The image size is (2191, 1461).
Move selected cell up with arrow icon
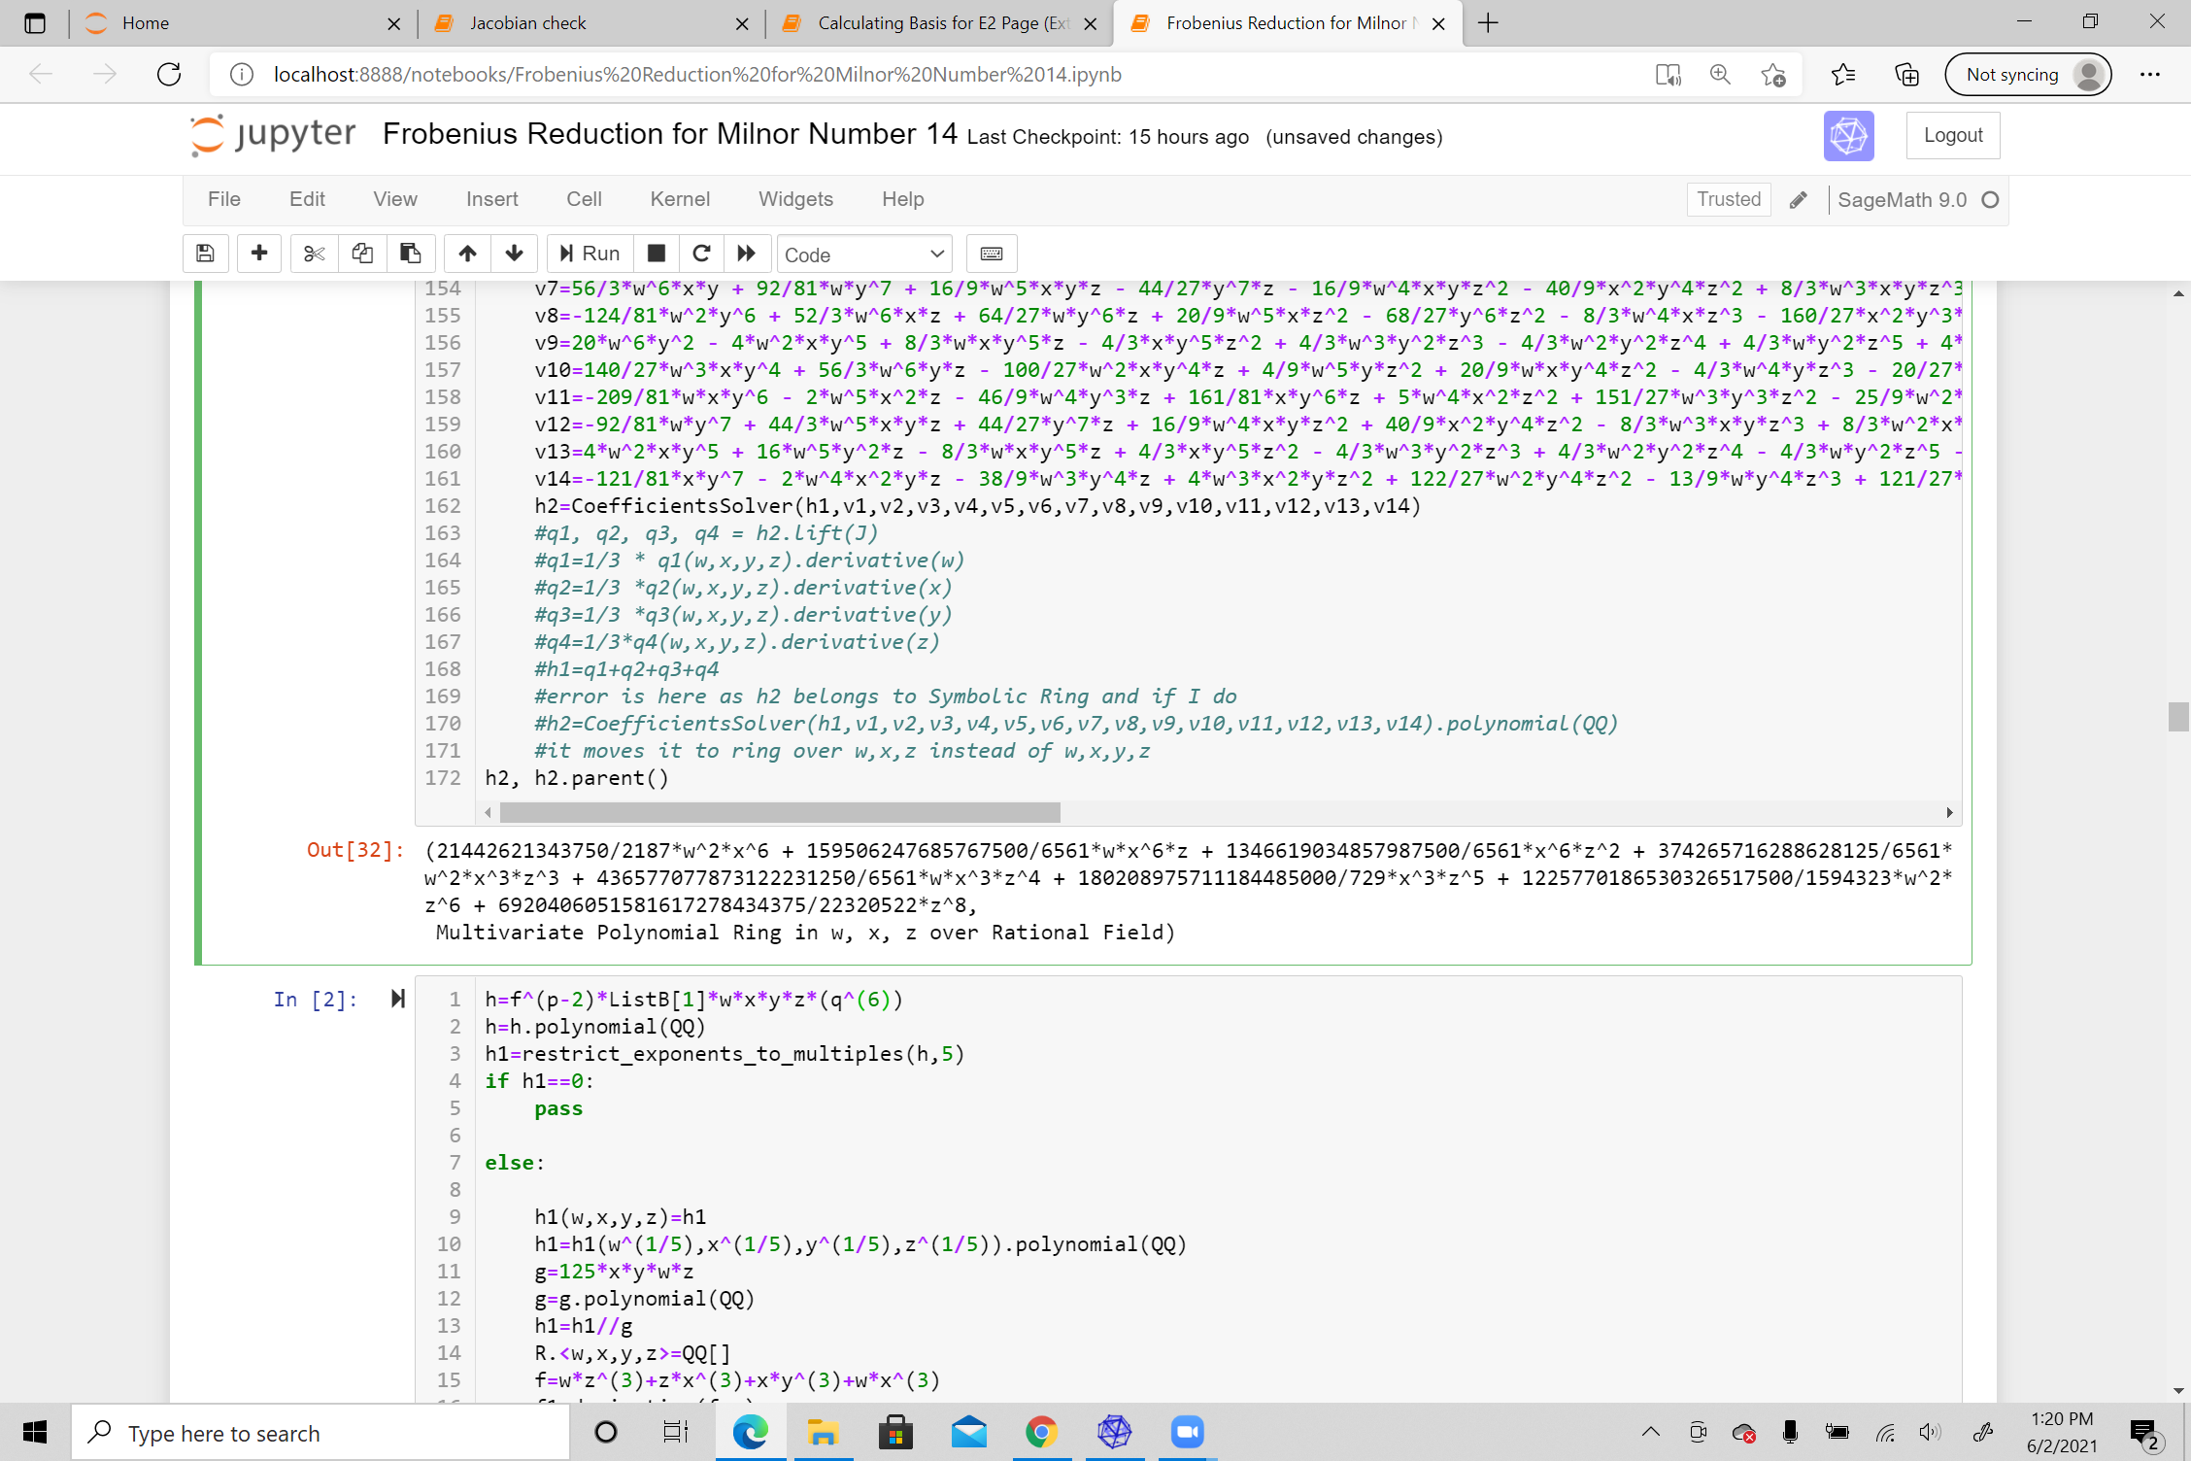point(467,254)
